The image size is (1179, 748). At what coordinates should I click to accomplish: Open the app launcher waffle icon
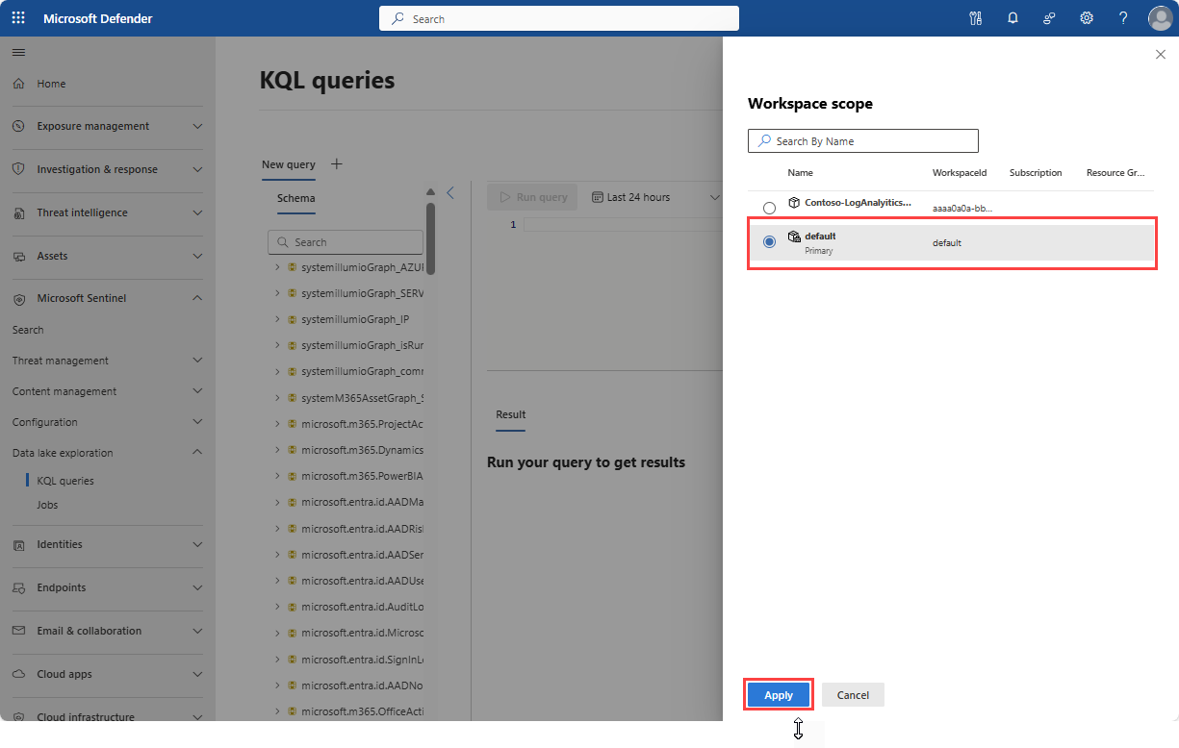(18, 18)
